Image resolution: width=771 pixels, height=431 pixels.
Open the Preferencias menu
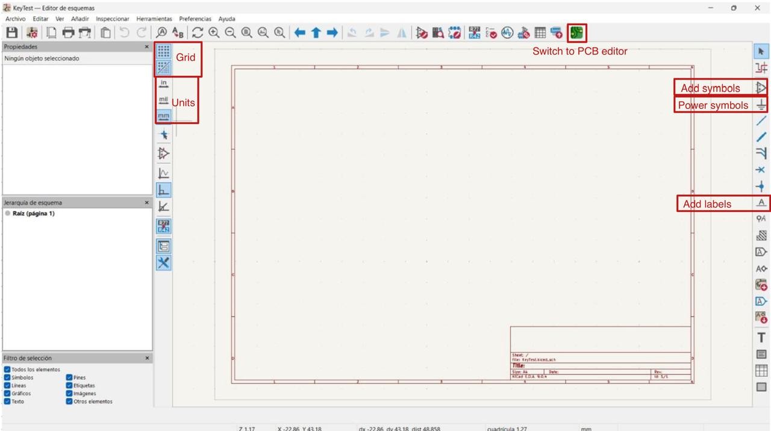(195, 19)
